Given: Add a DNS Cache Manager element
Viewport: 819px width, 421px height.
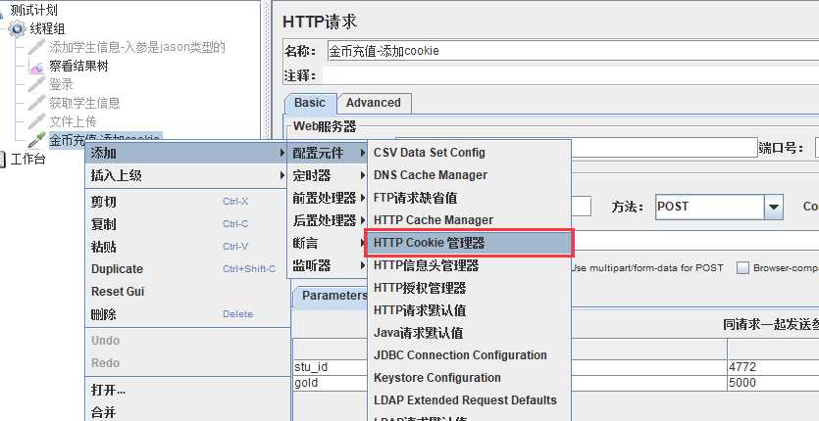Looking at the screenshot, I should click(x=469, y=175).
